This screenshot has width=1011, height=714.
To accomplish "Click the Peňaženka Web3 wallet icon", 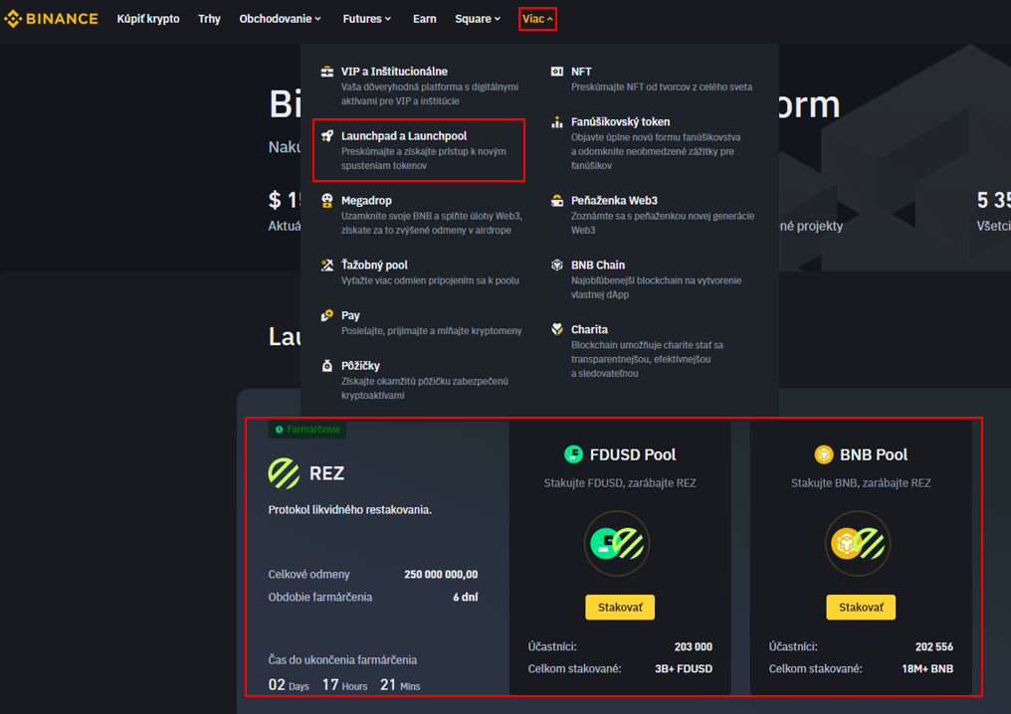I will (557, 201).
